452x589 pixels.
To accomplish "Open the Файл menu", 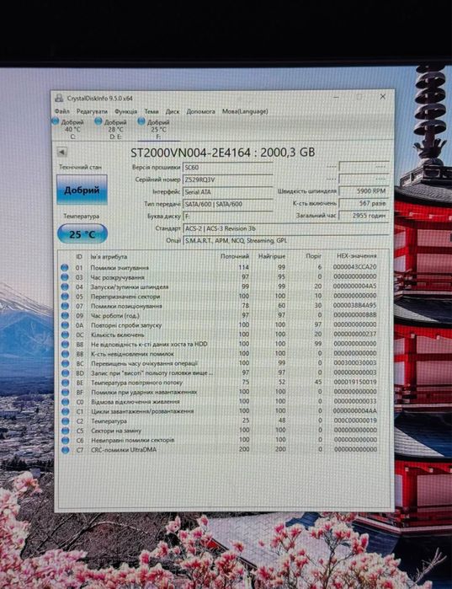I will coord(61,111).
